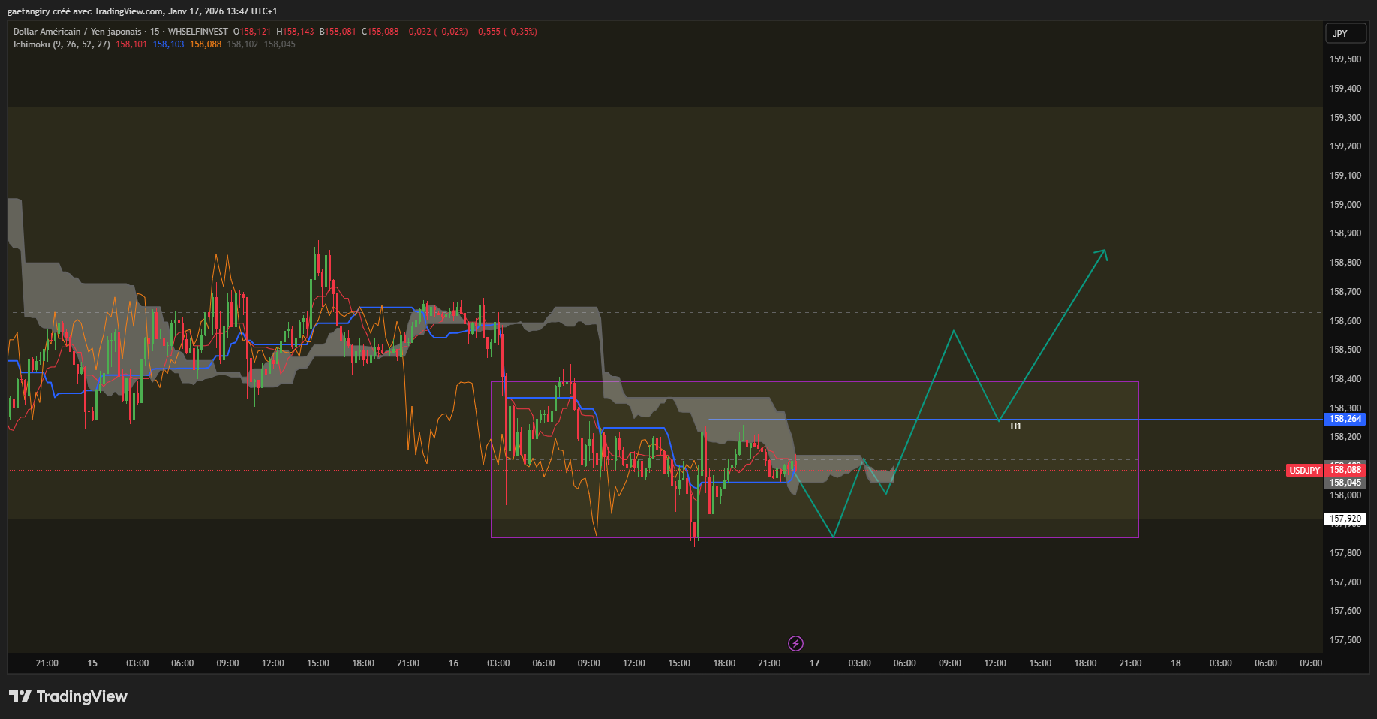Screen dimensions: 1377x719
Task: Click the 16 date marker on time axis
Action: pos(453,663)
